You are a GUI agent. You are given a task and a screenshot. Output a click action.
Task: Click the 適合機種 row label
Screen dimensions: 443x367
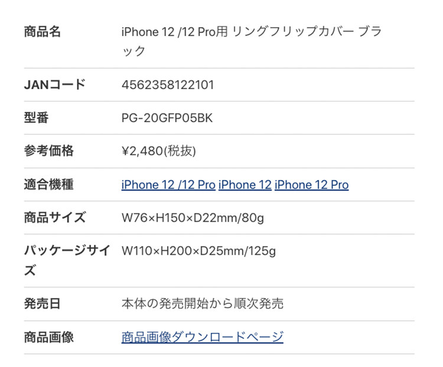click(x=48, y=185)
